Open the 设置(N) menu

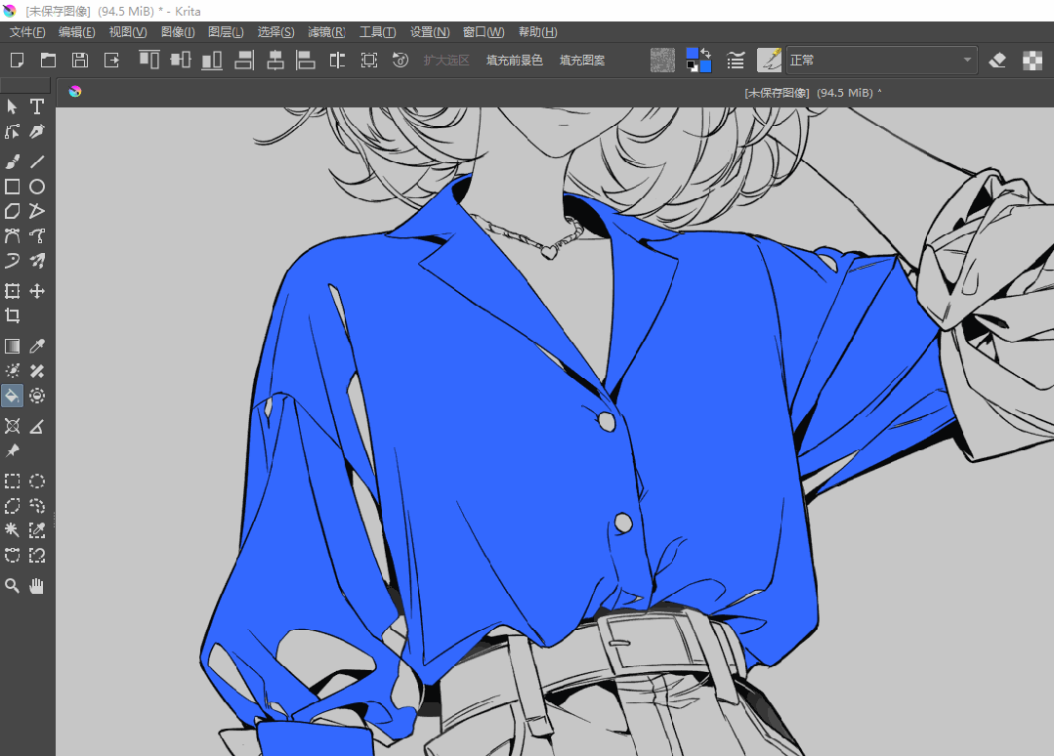[430, 32]
